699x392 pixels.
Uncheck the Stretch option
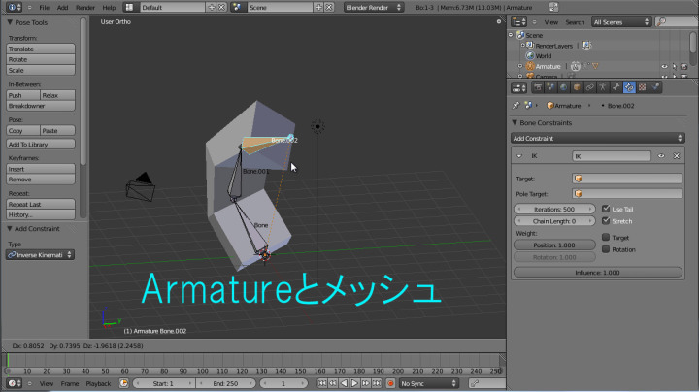tap(606, 221)
